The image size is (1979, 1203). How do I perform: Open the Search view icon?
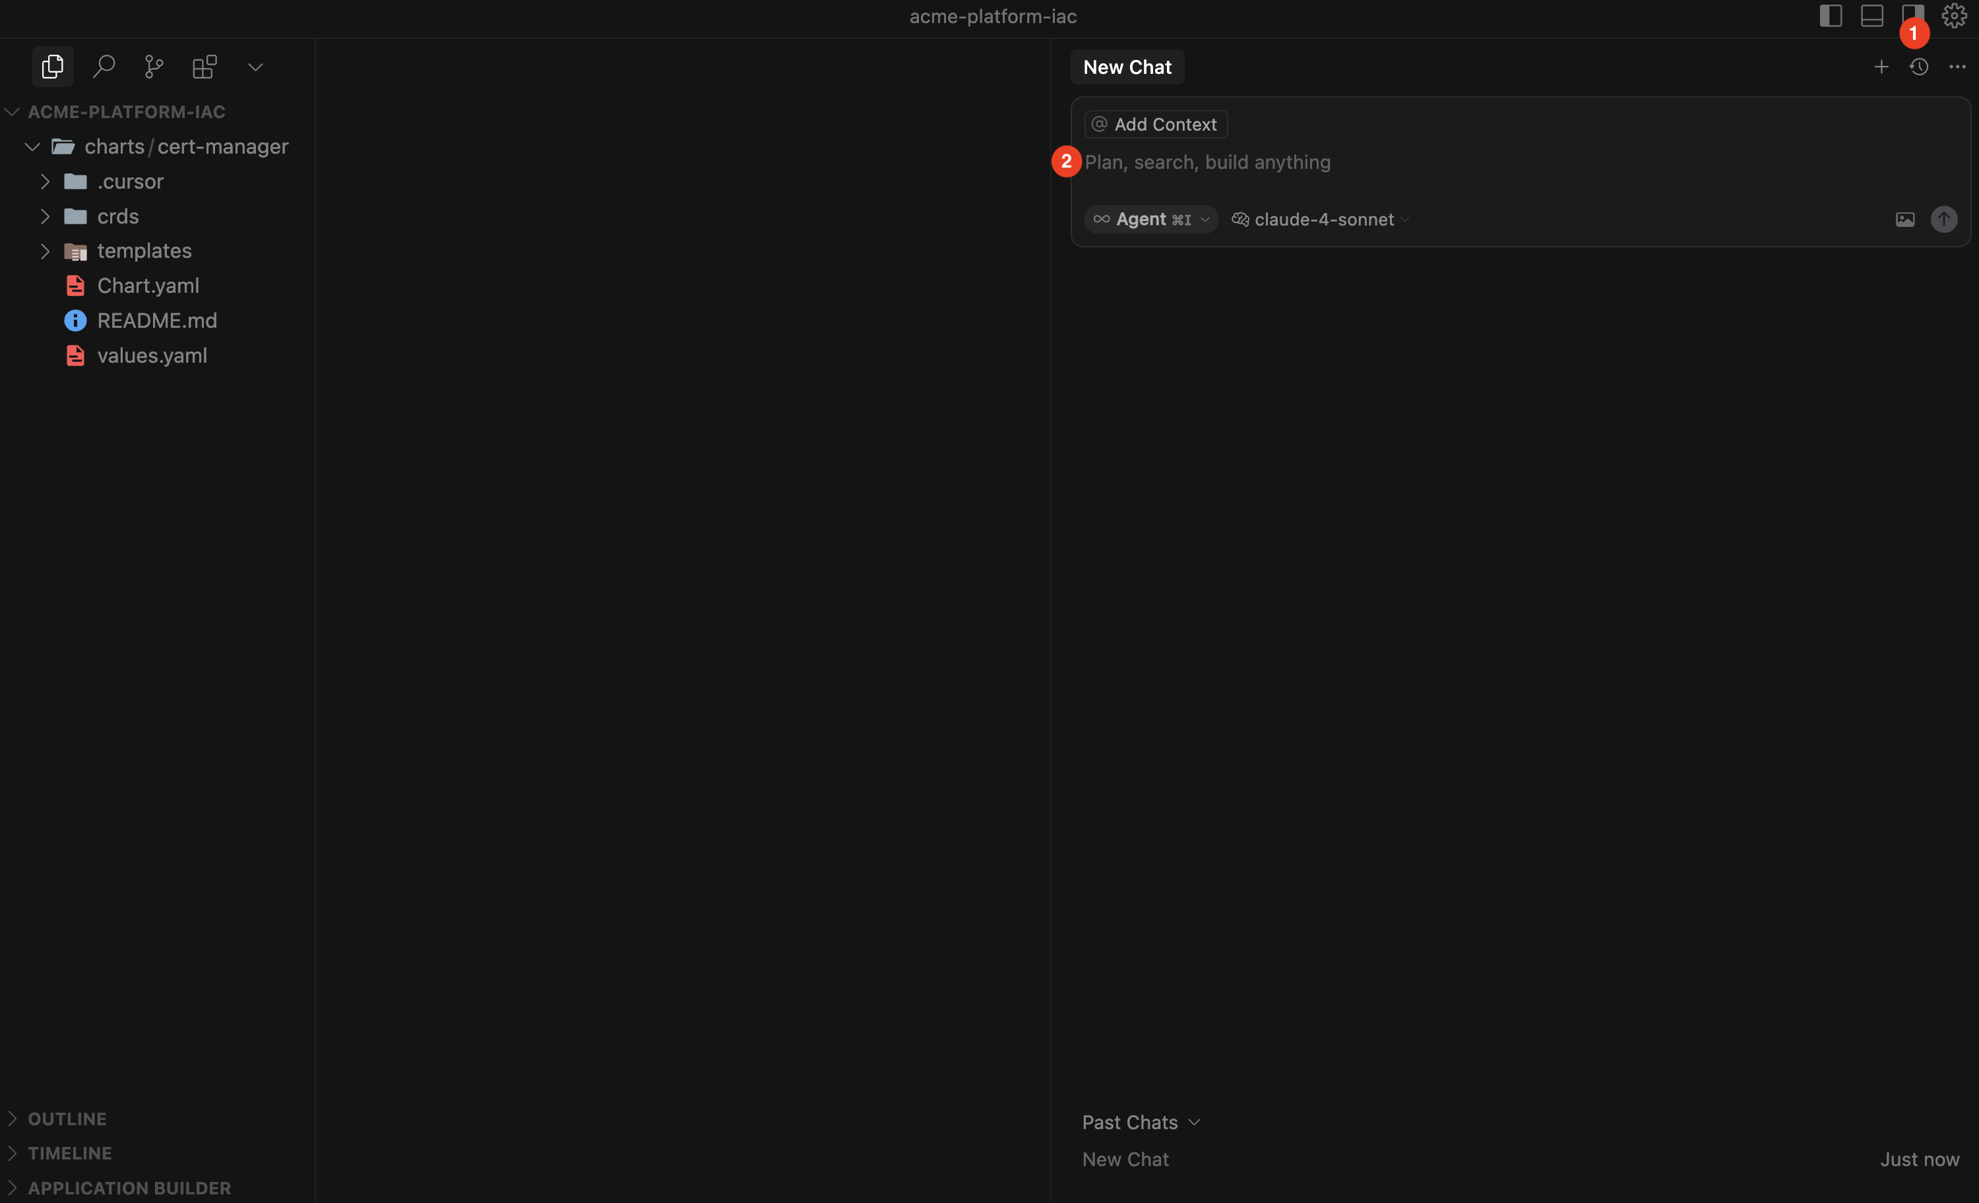click(x=104, y=67)
